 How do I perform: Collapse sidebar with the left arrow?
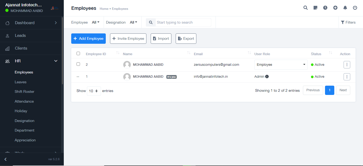click(x=6, y=159)
